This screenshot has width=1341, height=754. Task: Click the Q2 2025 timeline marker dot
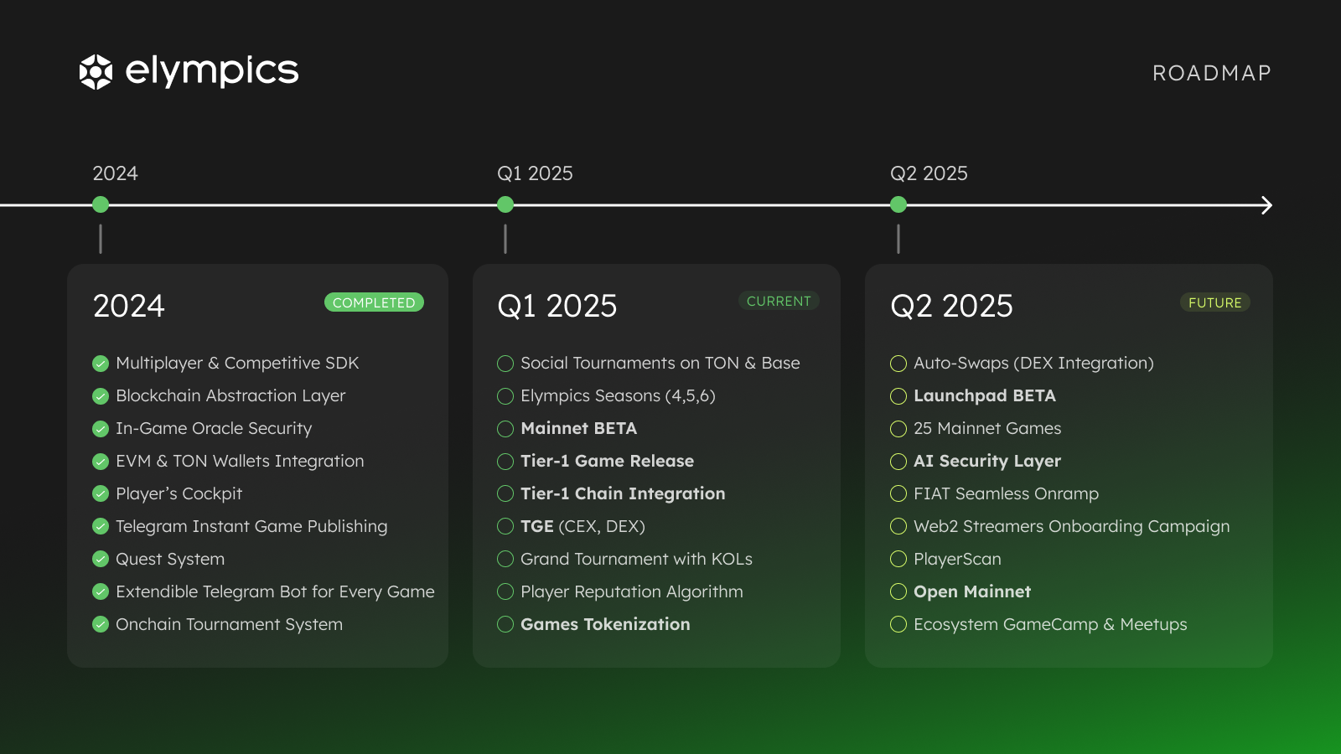click(898, 204)
